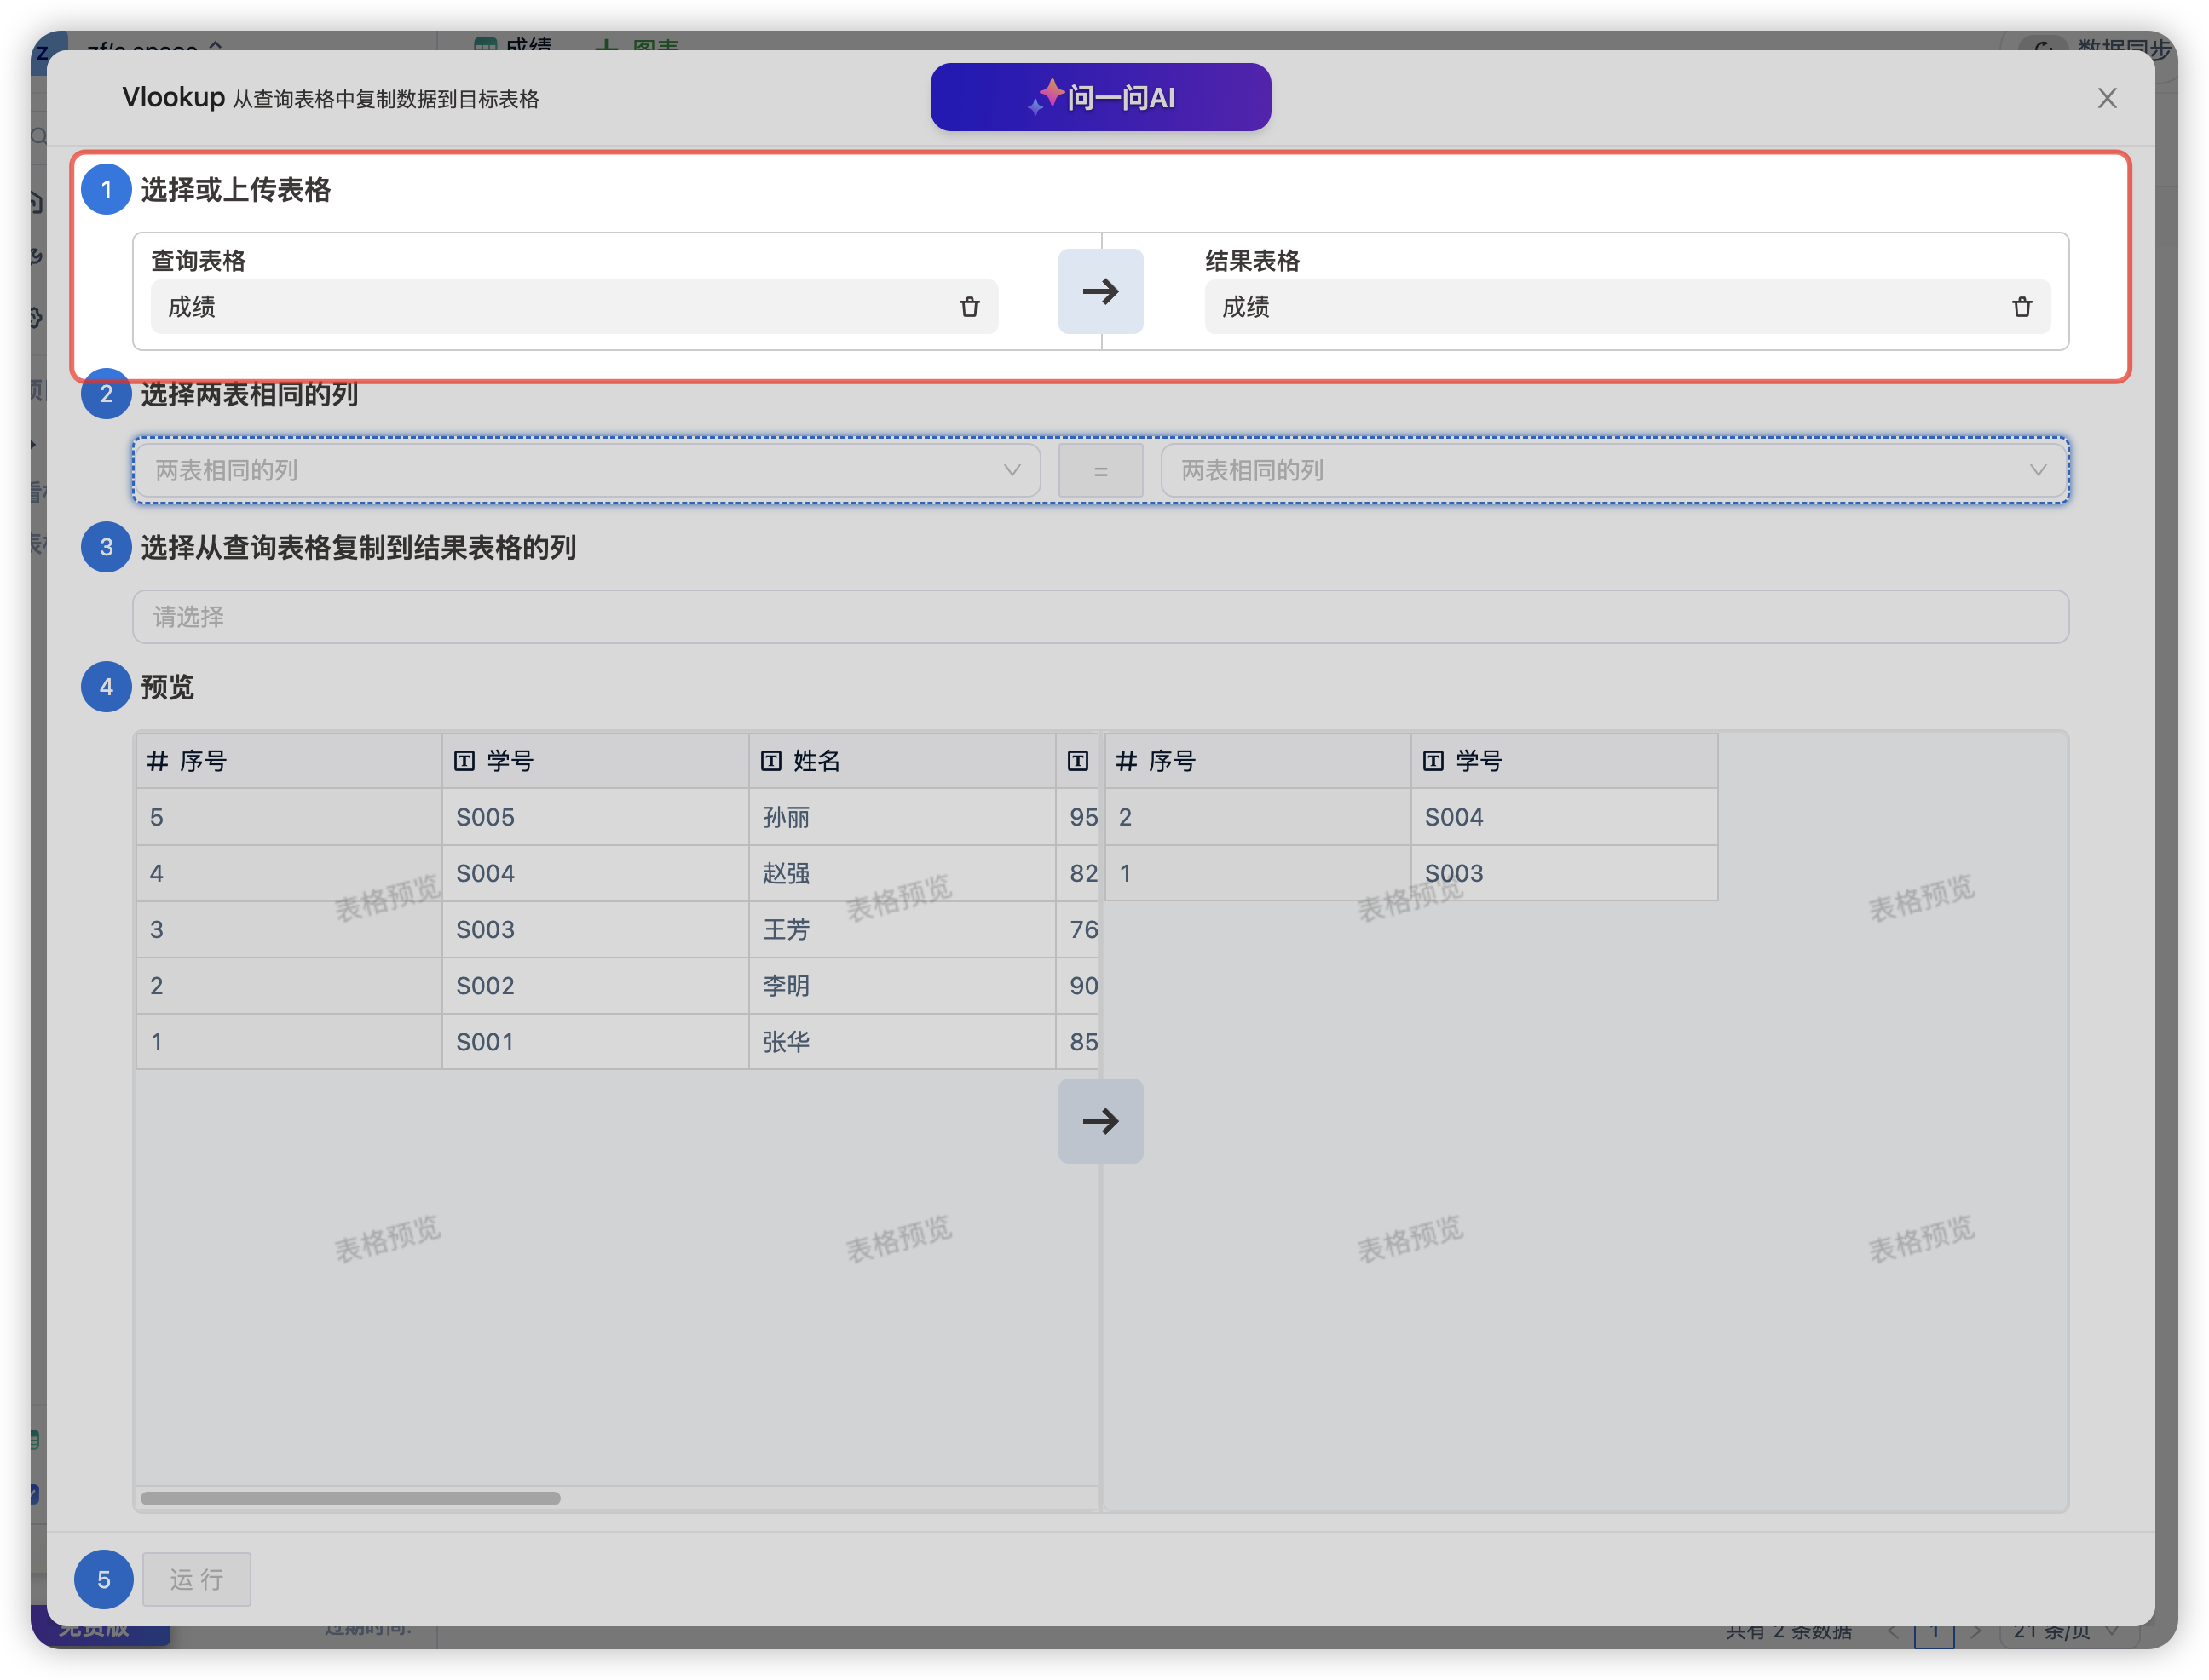Click the 孙丽 name cell
The width and height of the screenshot is (2209, 1680).
(x=902, y=817)
